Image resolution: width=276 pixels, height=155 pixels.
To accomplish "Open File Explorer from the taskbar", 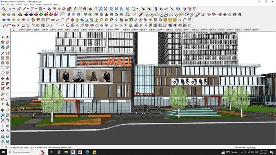I will pos(66,152).
